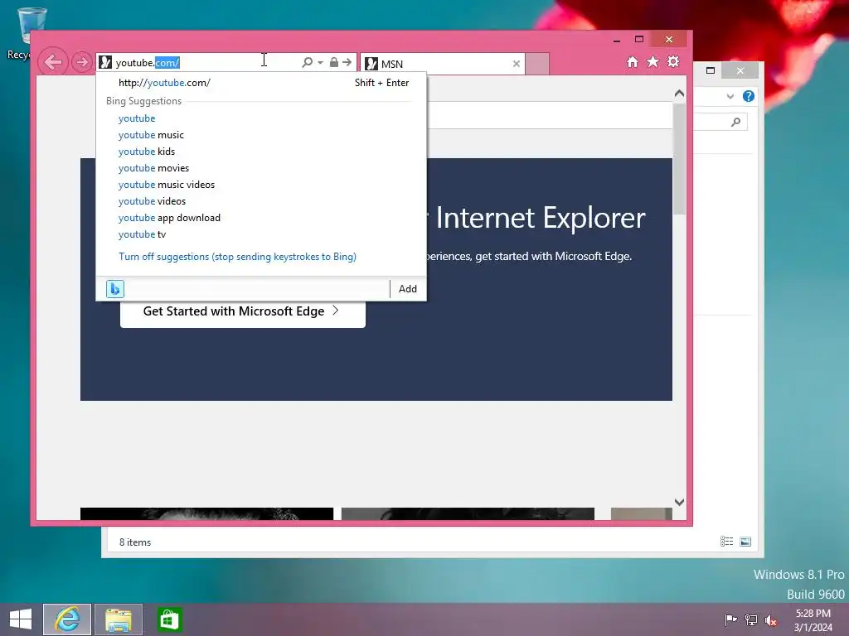Maximize the File Explorer window behind
Viewport: 849px width, 636px height.
(711, 70)
